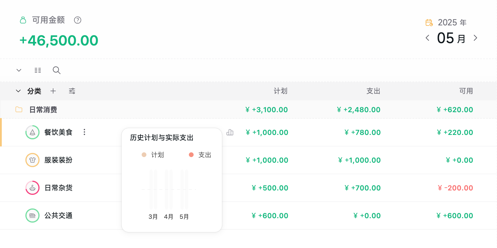Image resolution: width=497 pixels, height=248 pixels.
Task: Click the calendar icon next to 2025 年
Action: 429,22
